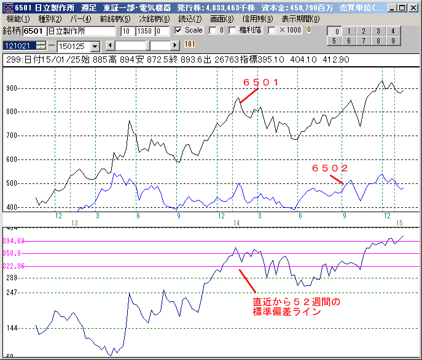Minimize the chart window
The image size is (422, 360).
pyautogui.click(x=393, y=8)
